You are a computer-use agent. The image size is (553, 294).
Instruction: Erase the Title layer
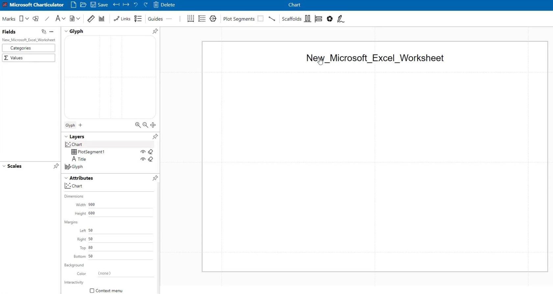pyautogui.click(x=150, y=159)
